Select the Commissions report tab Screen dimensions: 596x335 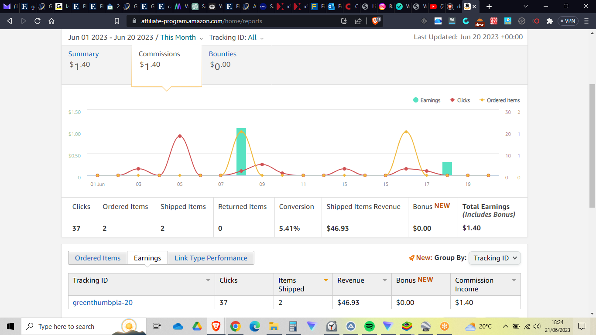[x=167, y=65]
